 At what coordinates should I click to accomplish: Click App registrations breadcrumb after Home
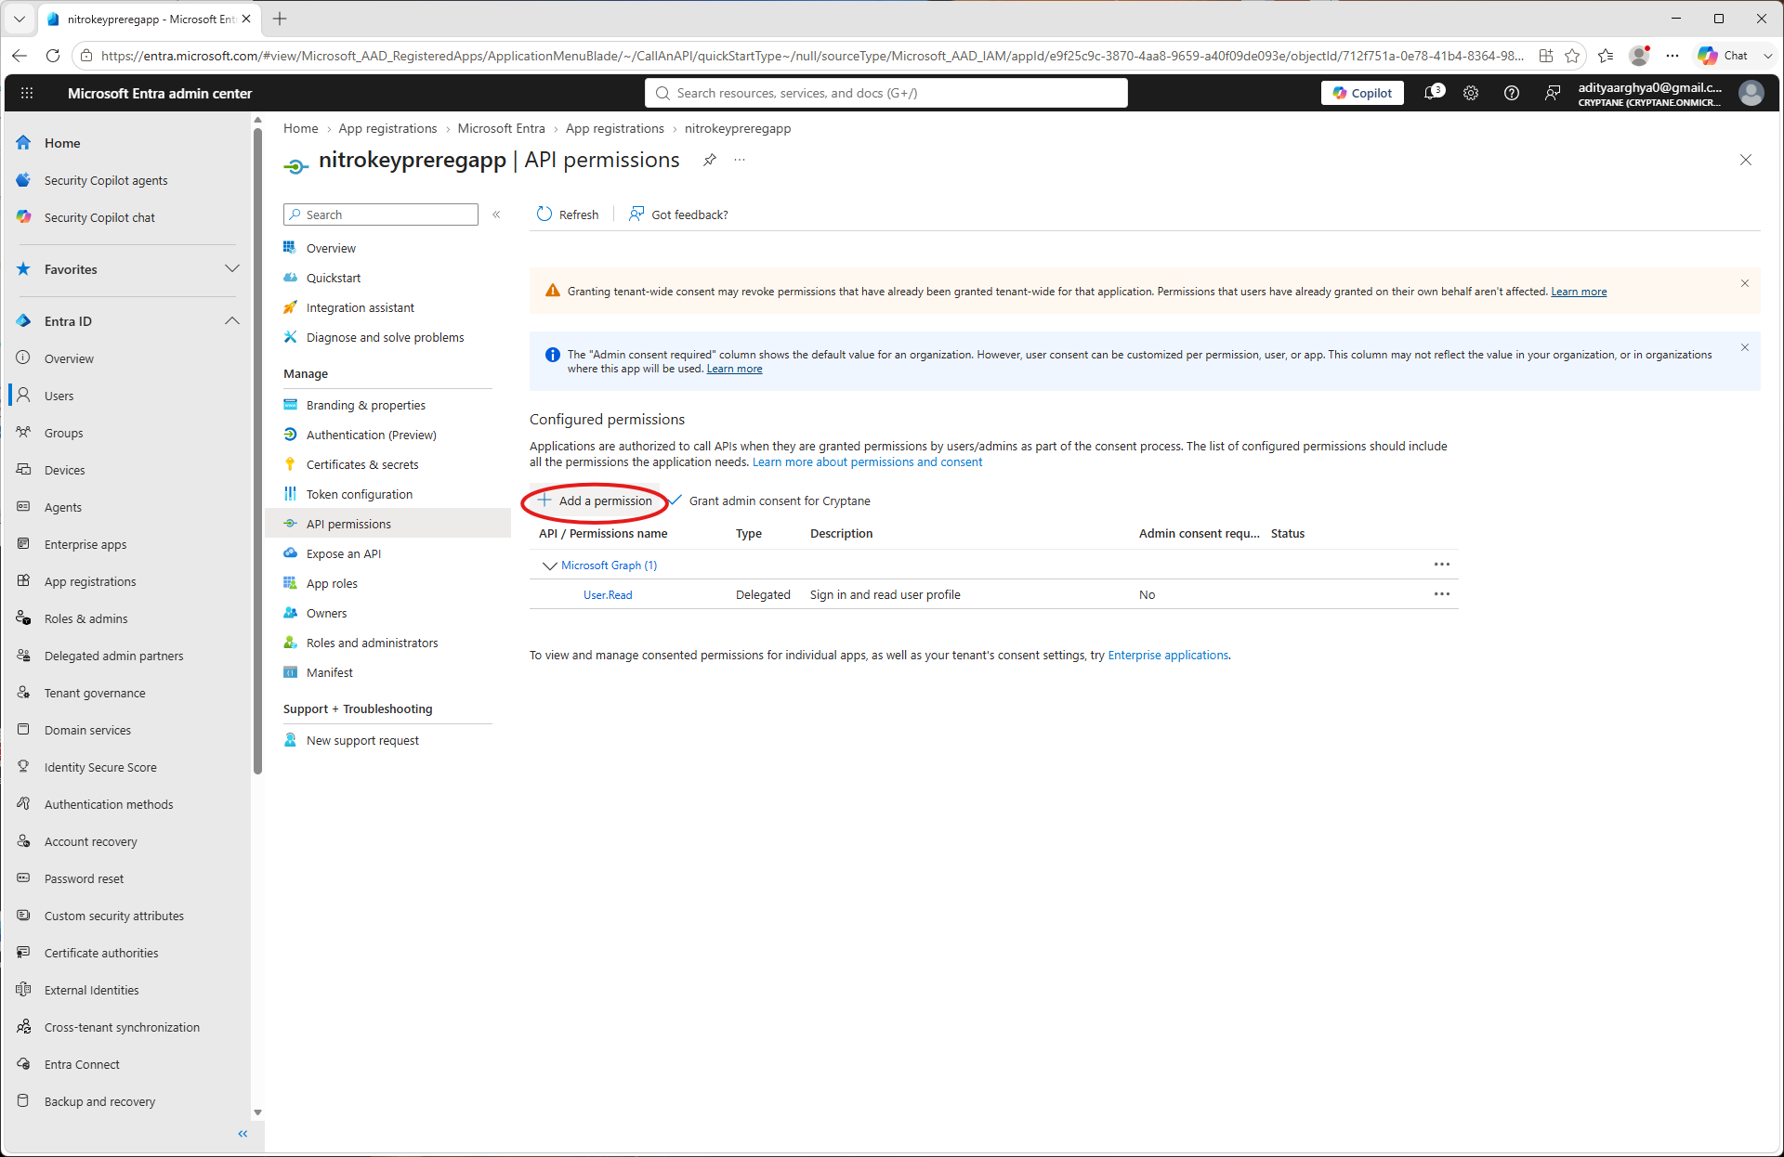pos(387,129)
